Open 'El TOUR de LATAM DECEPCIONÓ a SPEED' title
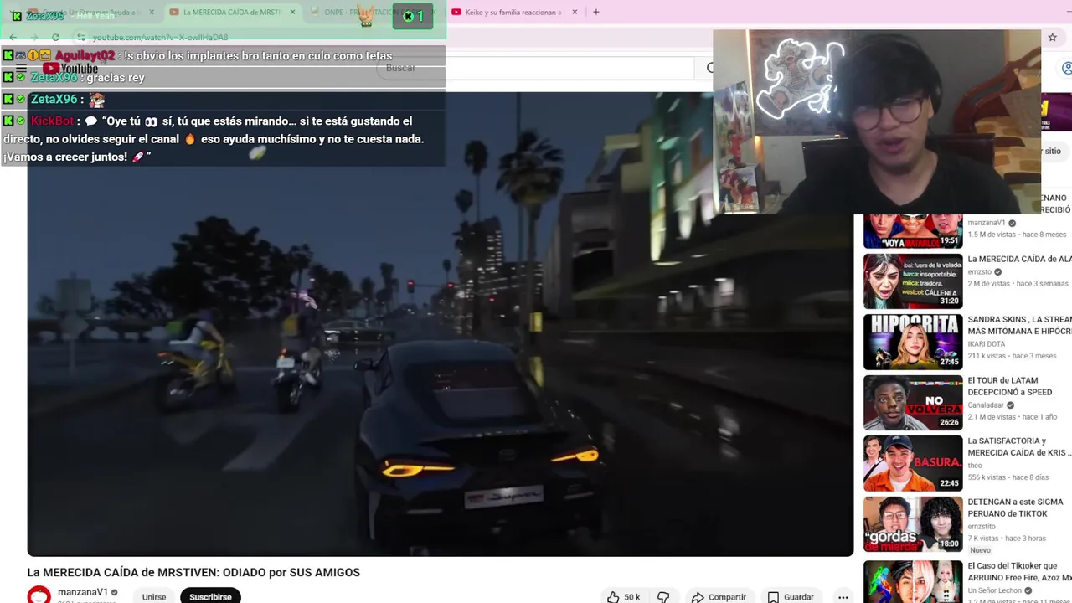Viewport: 1072px width, 603px height. tap(1009, 386)
